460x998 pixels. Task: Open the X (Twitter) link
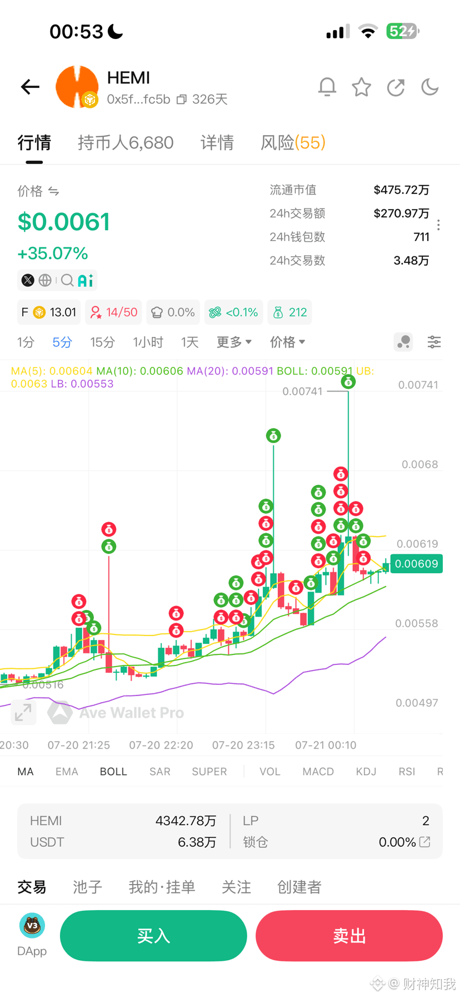coord(28,280)
